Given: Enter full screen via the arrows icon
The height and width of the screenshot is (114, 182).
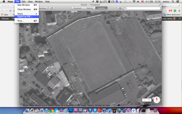Looking at the screenshot, I should coord(160,5).
